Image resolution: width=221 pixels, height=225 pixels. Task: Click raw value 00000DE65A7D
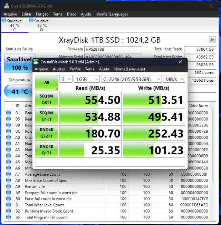pos(194,205)
